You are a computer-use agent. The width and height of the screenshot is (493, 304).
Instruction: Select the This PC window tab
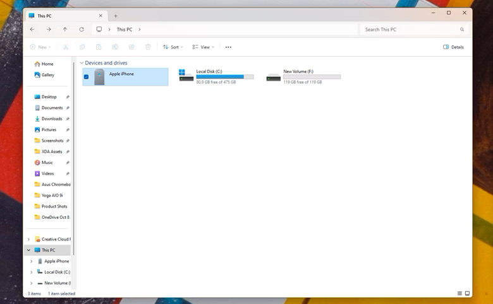pyautogui.click(x=66, y=16)
